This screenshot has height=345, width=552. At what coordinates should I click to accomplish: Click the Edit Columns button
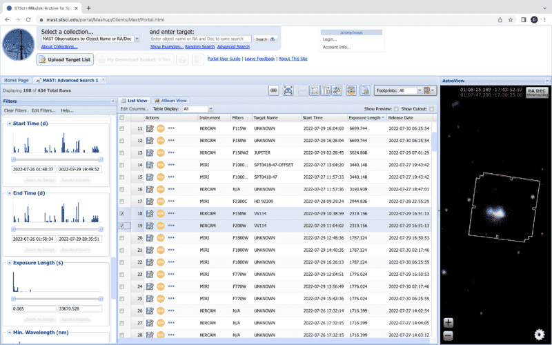pyautogui.click(x=135, y=109)
